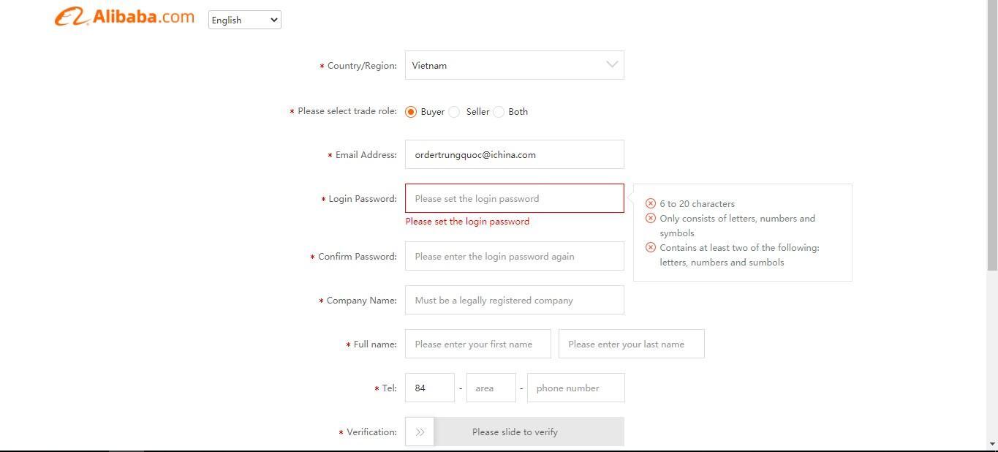Click the Tel area code field
This screenshot has width=998, height=452.
click(x=491, y=388)
